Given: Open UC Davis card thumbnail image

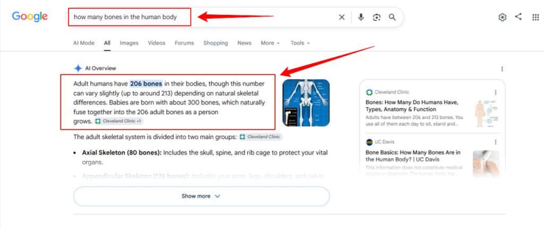Looking at the screenshot, I should (487, 163).
